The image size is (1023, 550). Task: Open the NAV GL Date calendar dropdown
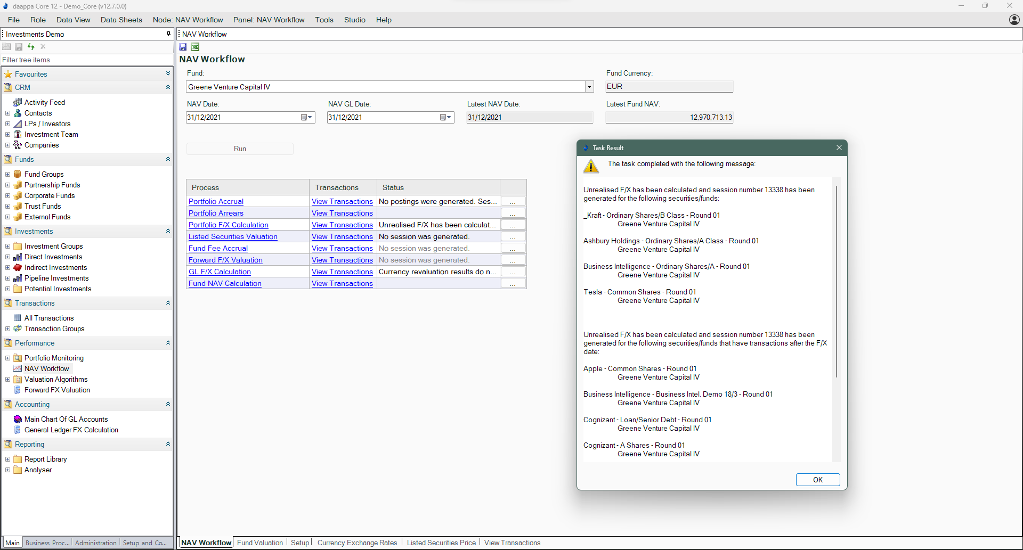coord(445,117)
